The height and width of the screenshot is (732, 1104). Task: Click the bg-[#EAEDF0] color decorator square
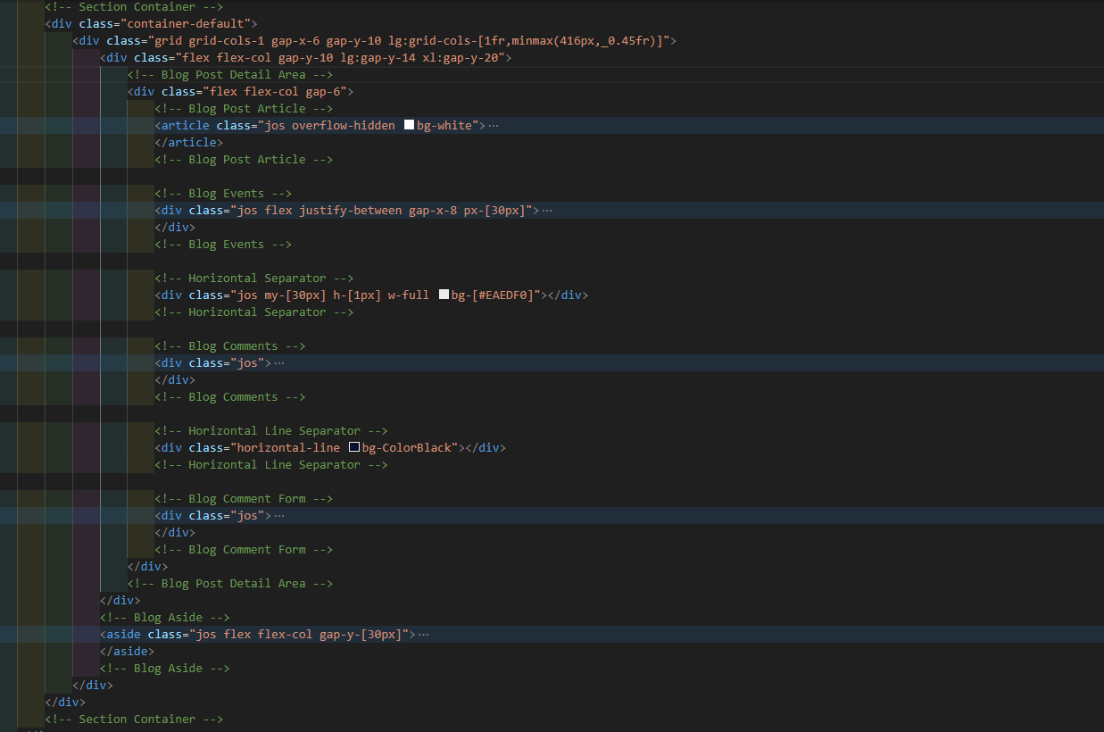click(x=444, y=295)
